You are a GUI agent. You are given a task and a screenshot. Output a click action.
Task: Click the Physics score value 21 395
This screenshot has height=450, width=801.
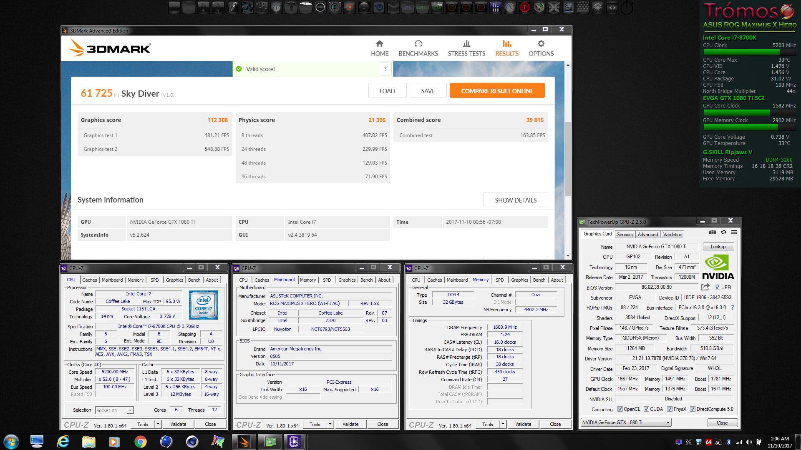coord(377,120)
